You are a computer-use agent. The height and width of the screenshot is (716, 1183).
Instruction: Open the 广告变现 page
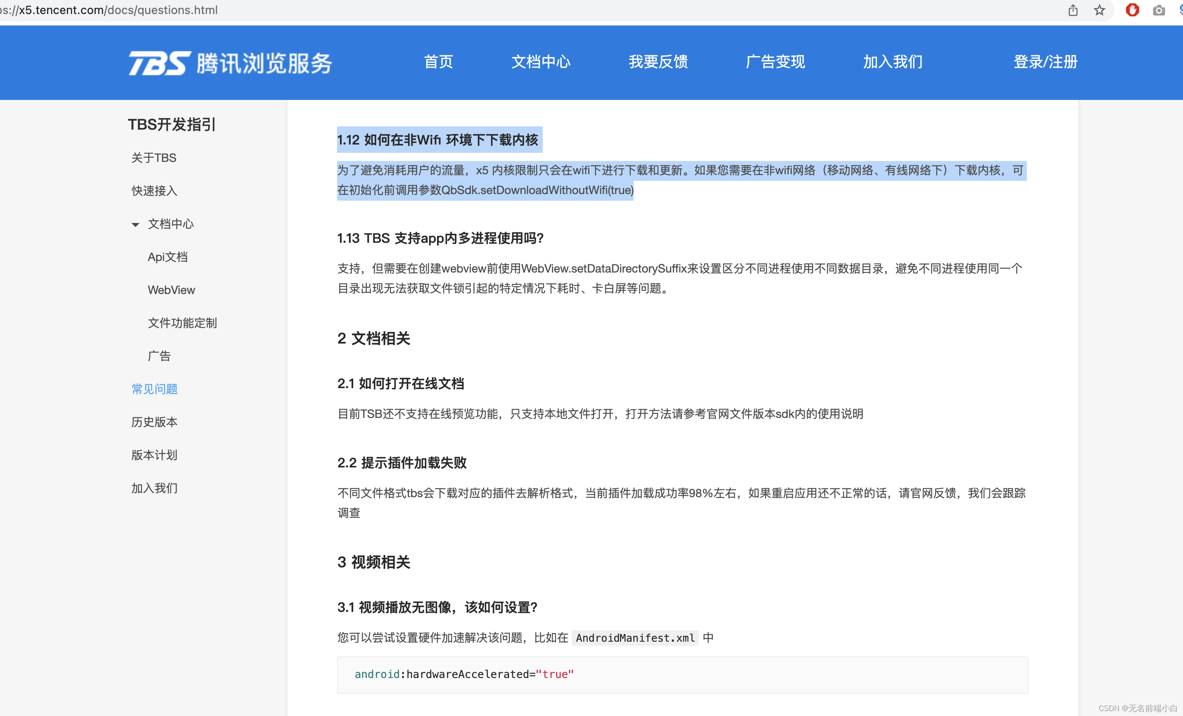(x=775, y=62)
